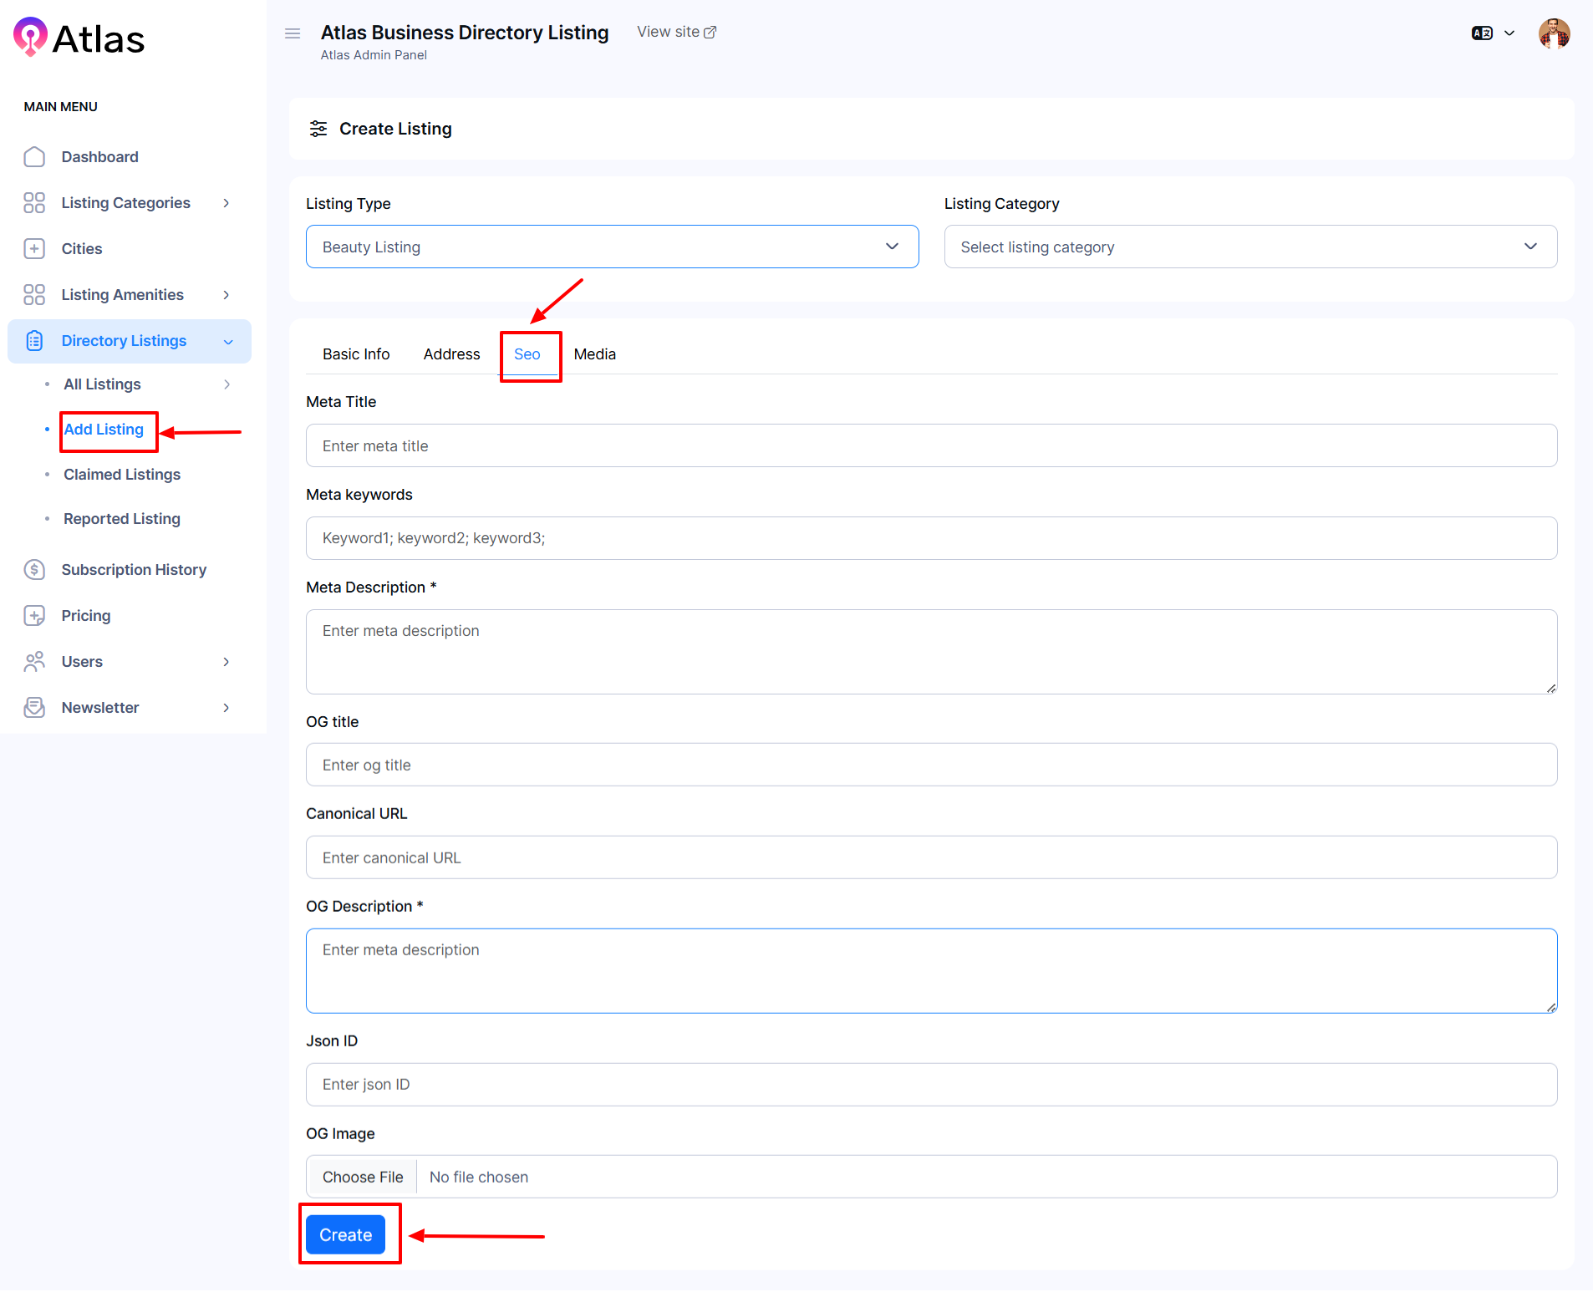Open the language switcher icon

1483,33
